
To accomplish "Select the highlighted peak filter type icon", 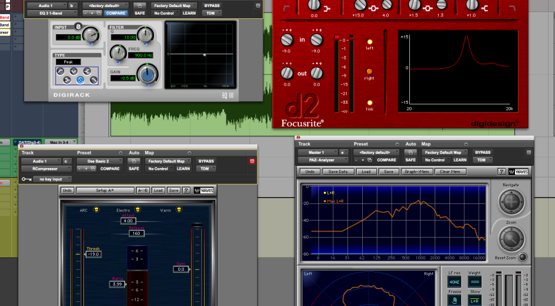I will (x=80, y=80).
